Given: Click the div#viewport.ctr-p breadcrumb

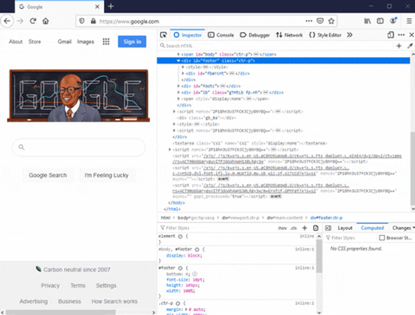Looking at the screenshot, I should click(240, 218).
